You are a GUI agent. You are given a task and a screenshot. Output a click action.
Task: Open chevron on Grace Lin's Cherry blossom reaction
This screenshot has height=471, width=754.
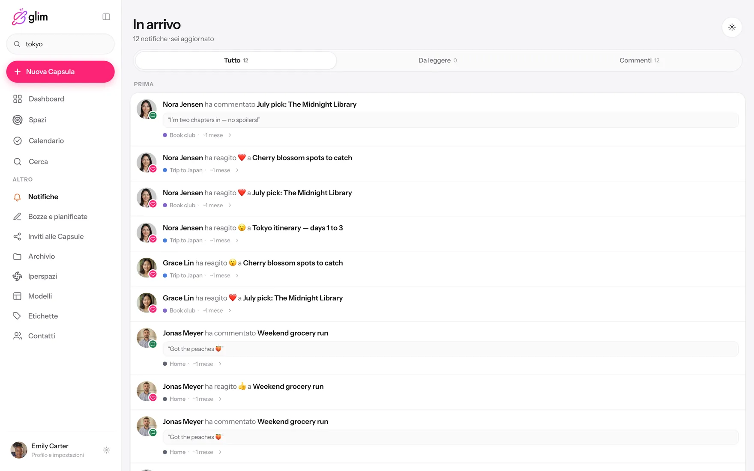pyautogui.click(x=237, y=276)
